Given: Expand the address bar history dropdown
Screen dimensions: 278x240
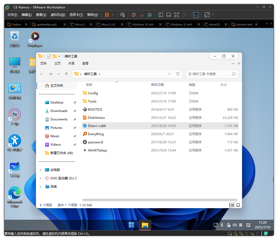Looking at the screenshot, I should [x=169, y=74].
